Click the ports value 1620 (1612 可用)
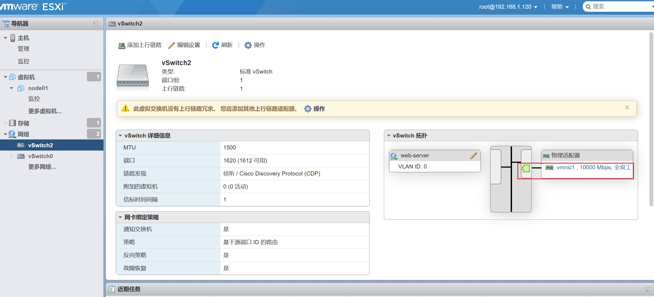This screenshot has height=297, width=654. point(245,161)
